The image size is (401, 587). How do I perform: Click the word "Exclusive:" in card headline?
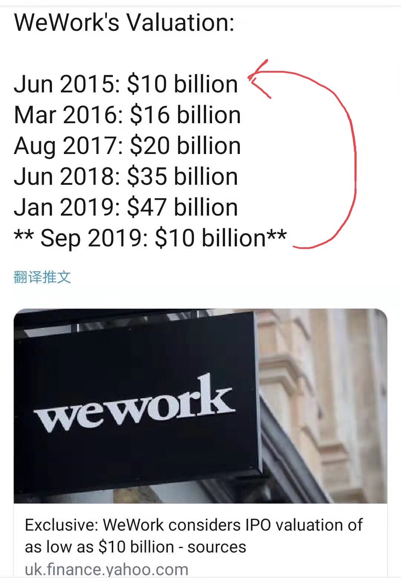[61, 525]
